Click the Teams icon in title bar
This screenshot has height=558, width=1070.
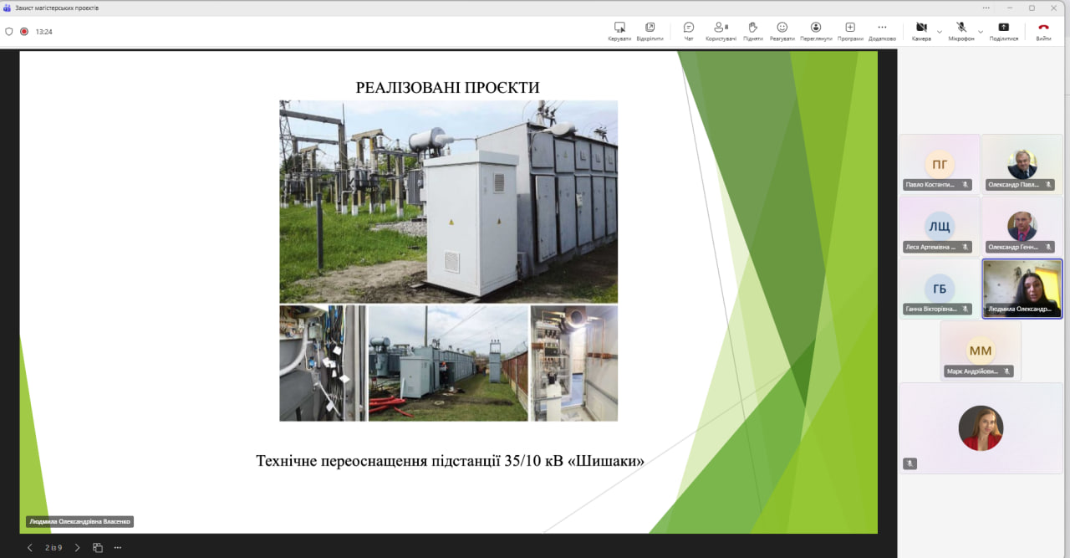[8, 8]
